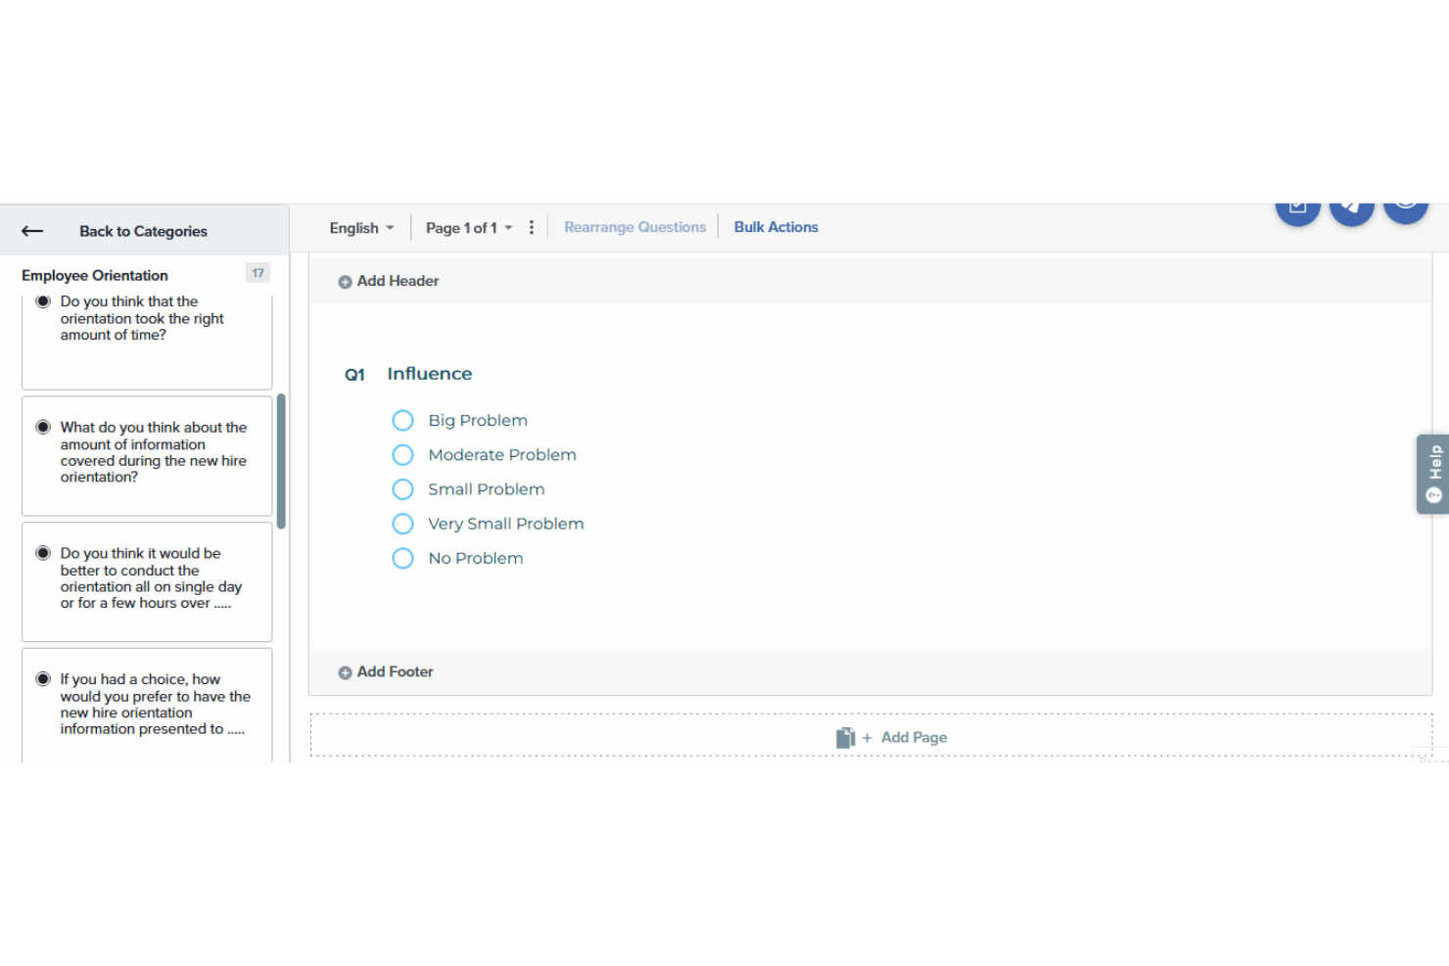Screen dimensions: 1449x966
Task: Choose the Moderate Problem answer option
Action: (402, 454)
